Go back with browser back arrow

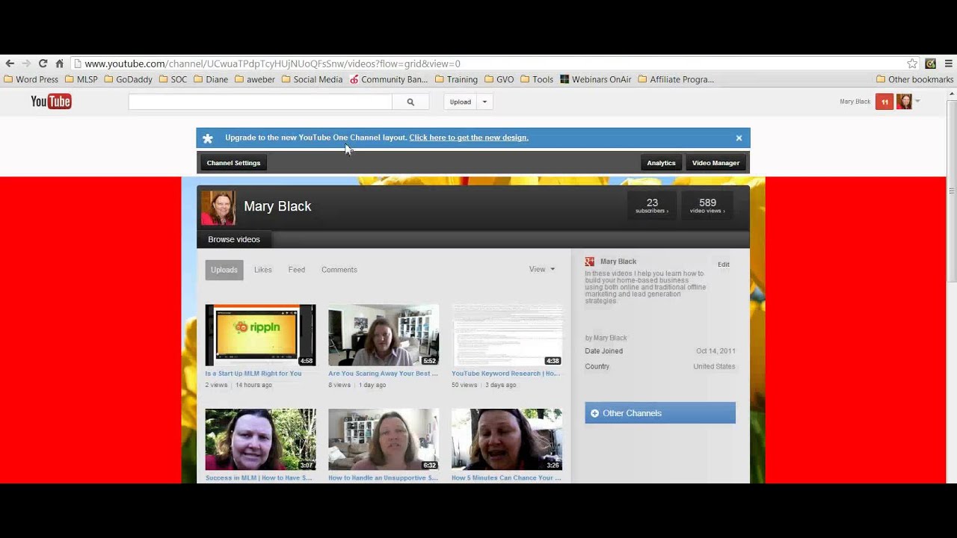10,64
